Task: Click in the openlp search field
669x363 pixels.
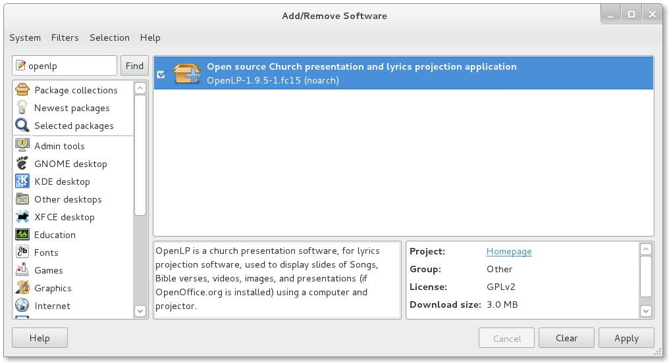Action: [65, 66]
